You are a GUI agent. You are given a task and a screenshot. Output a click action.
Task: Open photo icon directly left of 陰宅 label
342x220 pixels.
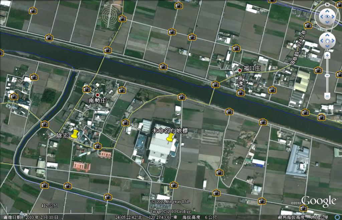click(44, 124)
